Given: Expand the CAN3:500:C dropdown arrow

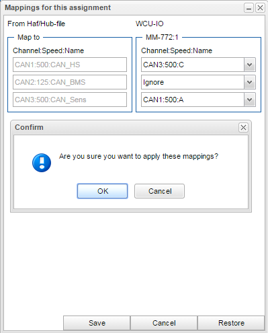Looking at the screenshot, I should click(250, 65).
